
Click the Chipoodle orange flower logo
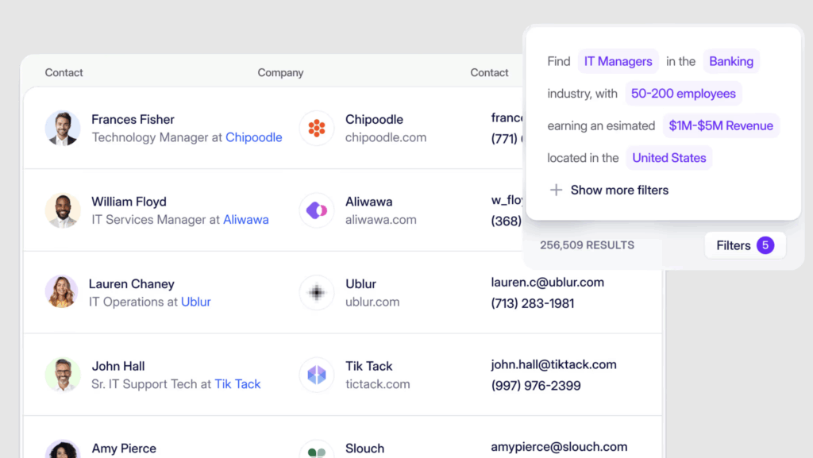[316, 128]
